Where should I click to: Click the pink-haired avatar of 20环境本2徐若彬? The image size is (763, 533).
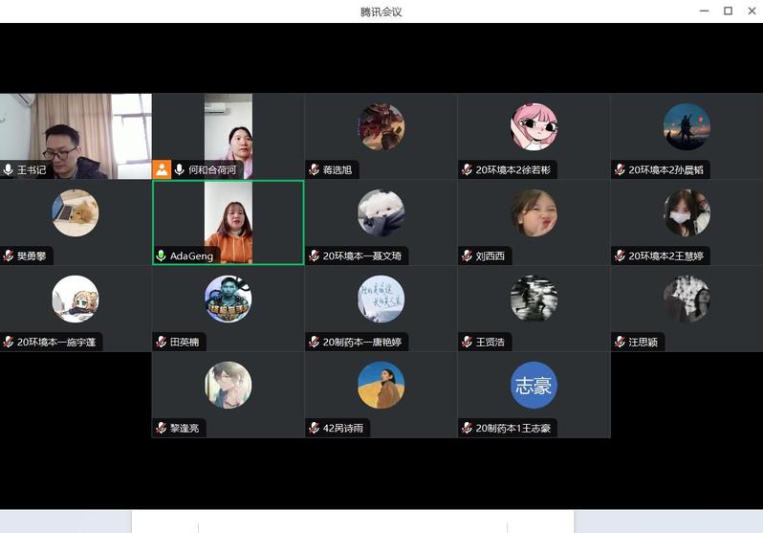click(x=534, y=127)
